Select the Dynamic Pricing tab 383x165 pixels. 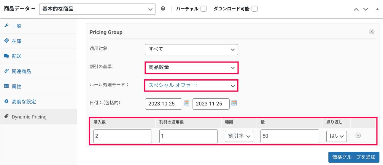point(39,117)
